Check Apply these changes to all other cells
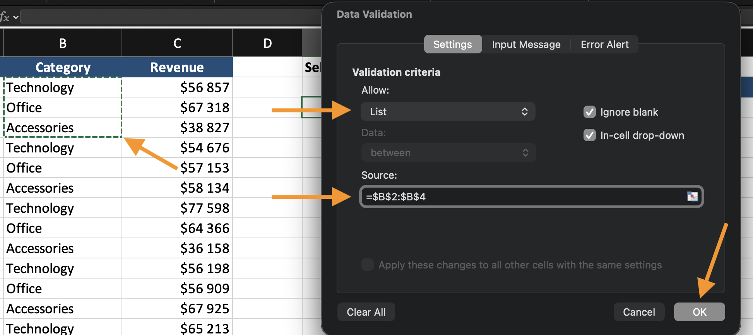The width and height of the screenshot is (753, 335). click(x=367, y=265)
